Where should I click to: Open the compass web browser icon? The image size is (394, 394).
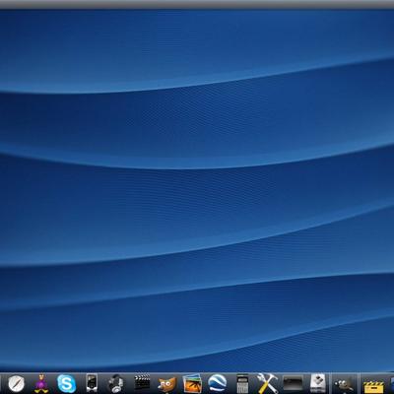pos(16,383)
